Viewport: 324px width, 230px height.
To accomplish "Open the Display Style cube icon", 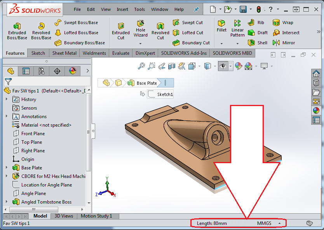I will coord(207,66).
